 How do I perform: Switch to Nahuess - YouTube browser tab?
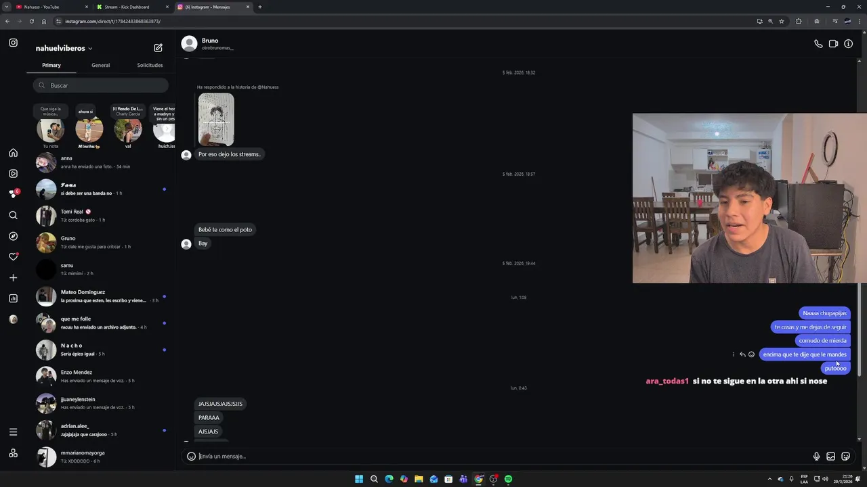pos(51,7)
